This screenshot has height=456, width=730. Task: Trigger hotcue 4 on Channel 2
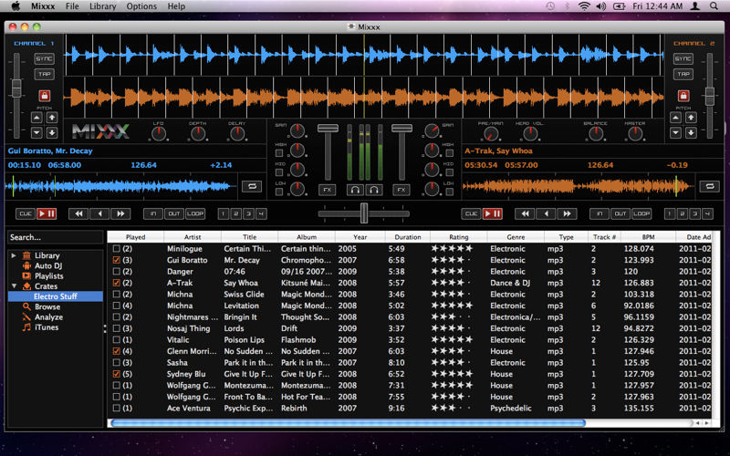[x=707, y=213]
